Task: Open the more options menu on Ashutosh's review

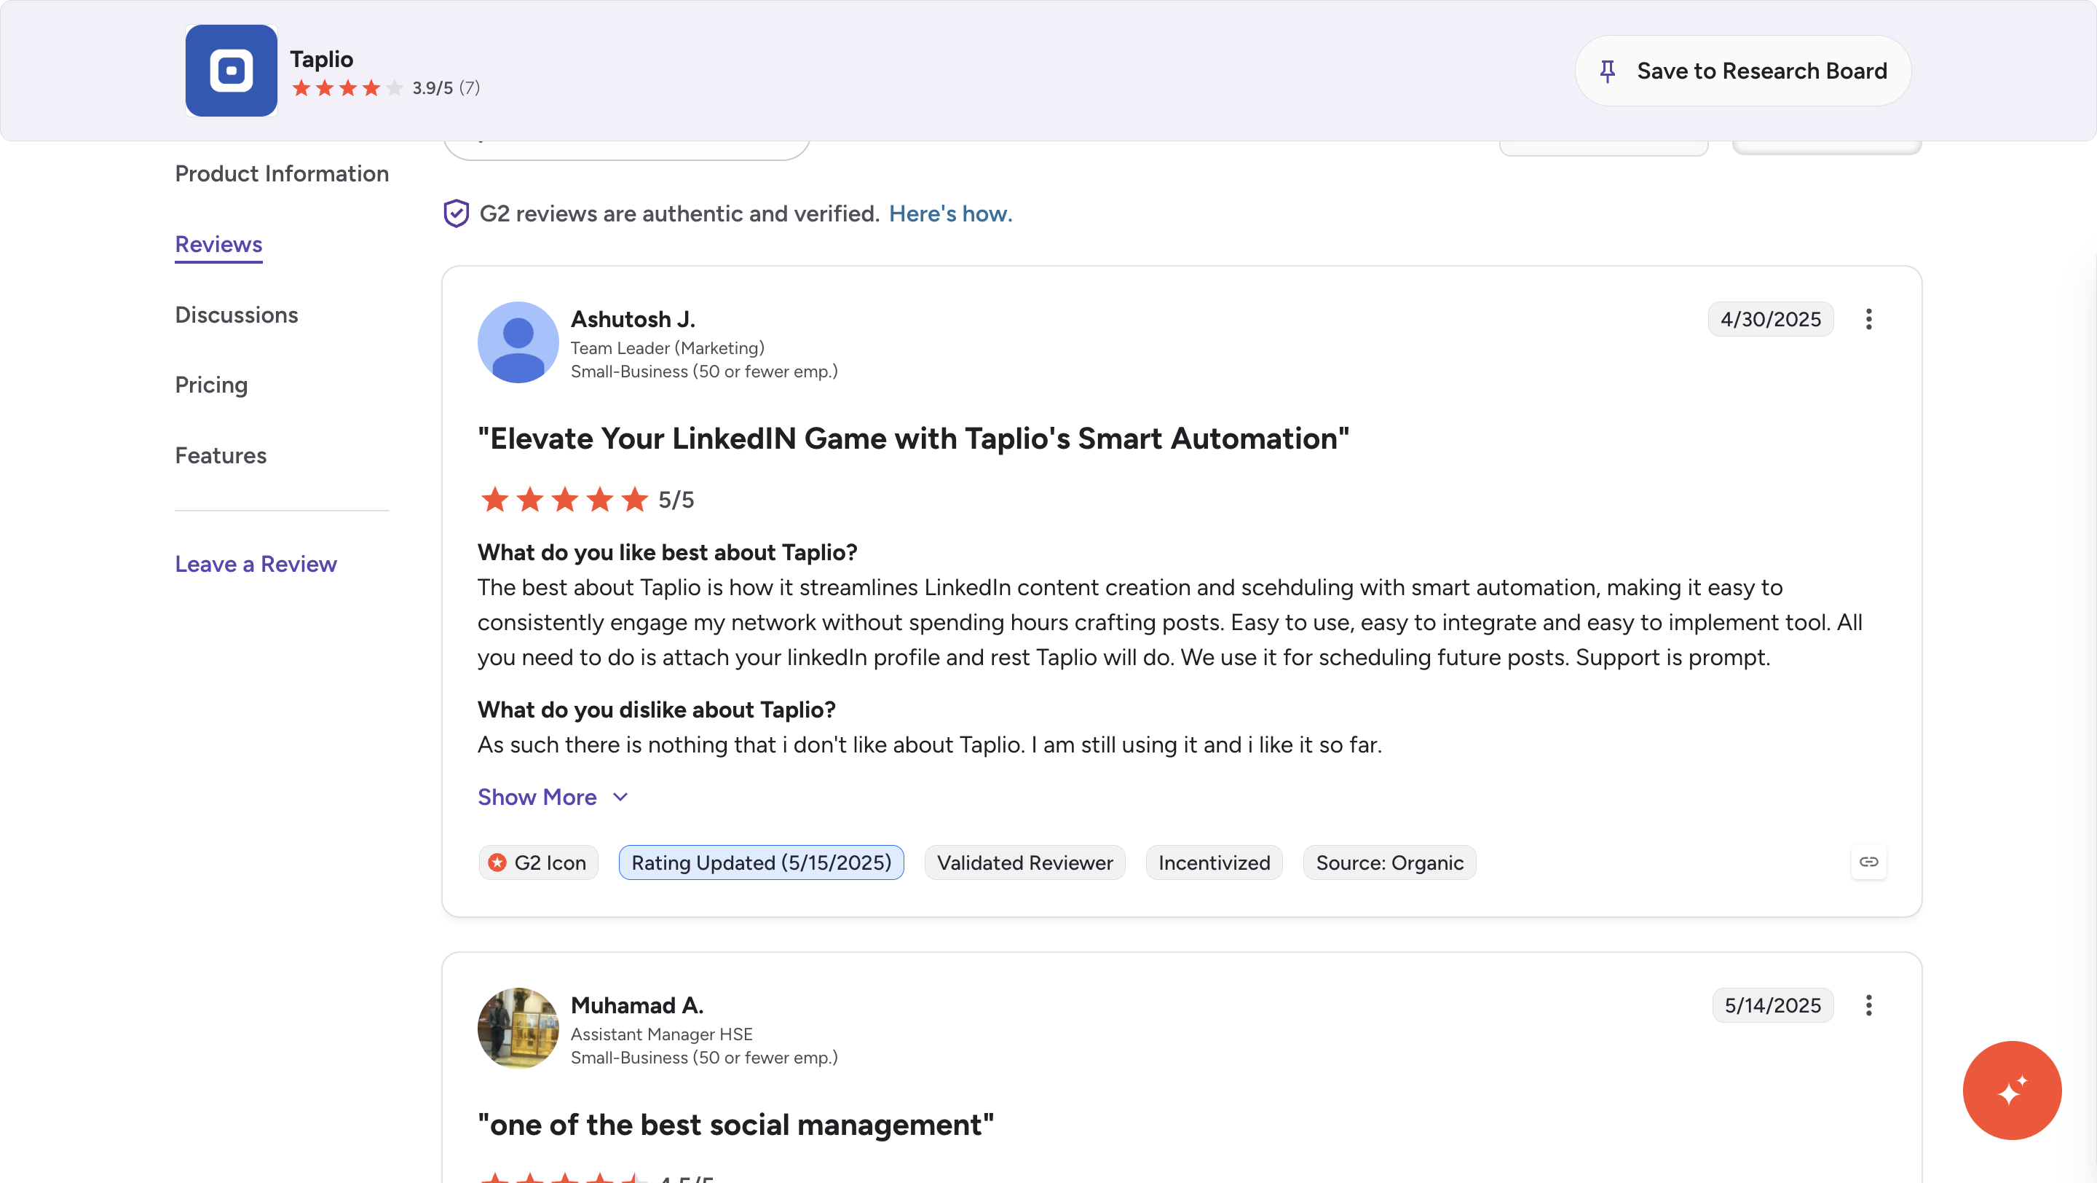Action: tap(1868, 319)
